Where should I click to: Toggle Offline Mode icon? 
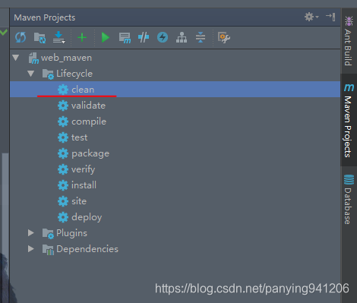pos(144,37)
